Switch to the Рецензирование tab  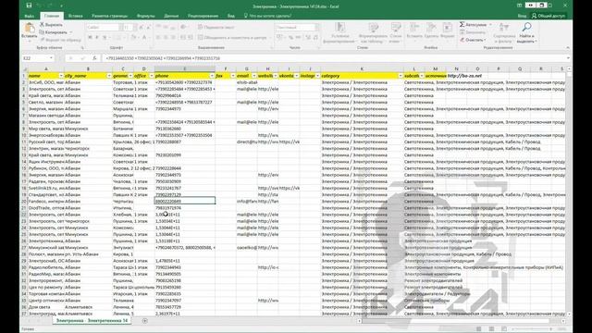(203, 16)
